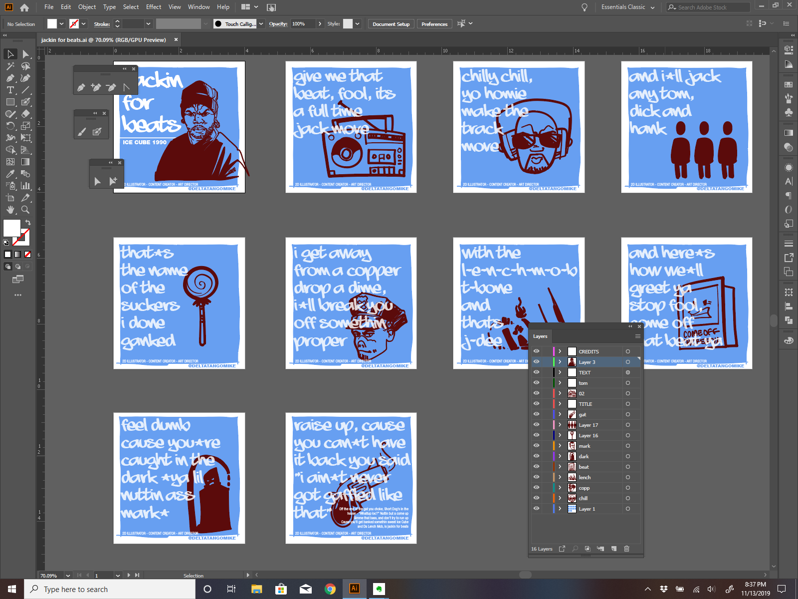This screenshot has height=599, width=798.
Task: Select the Eraser tool
Action: (x=25, y=114)
